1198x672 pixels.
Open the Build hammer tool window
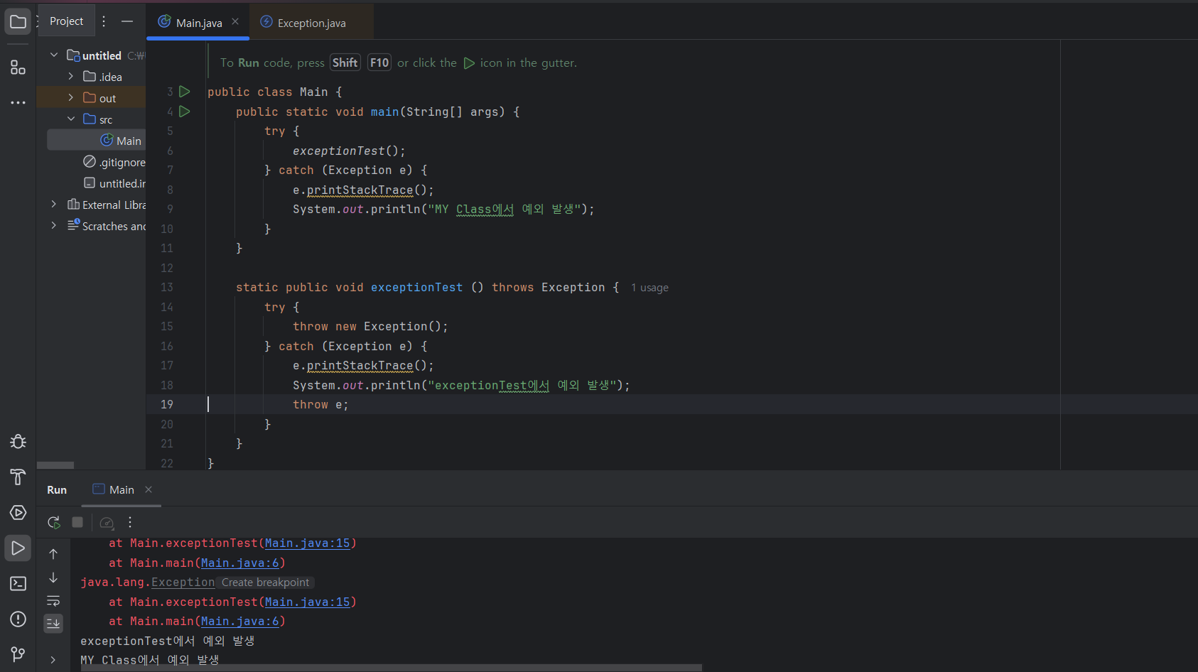pos(18,477)
